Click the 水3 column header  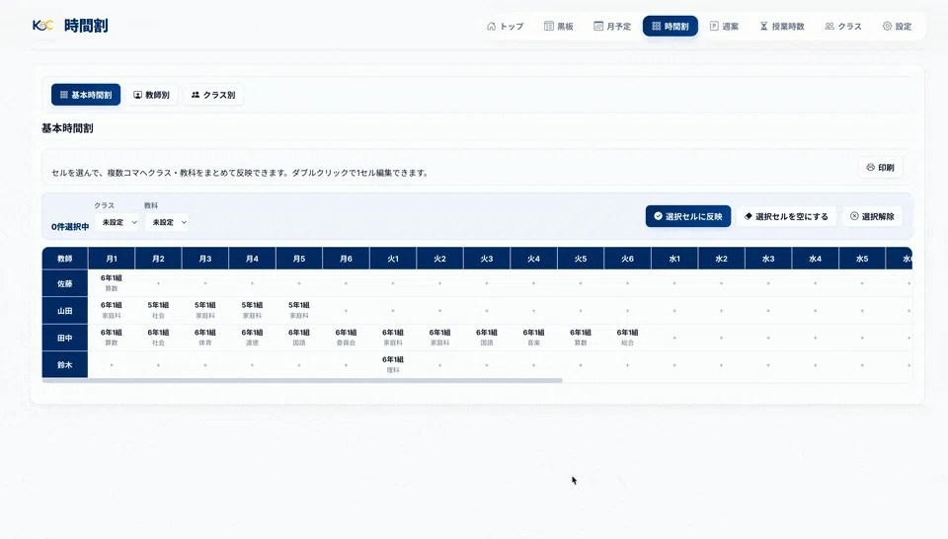(768, 259)
